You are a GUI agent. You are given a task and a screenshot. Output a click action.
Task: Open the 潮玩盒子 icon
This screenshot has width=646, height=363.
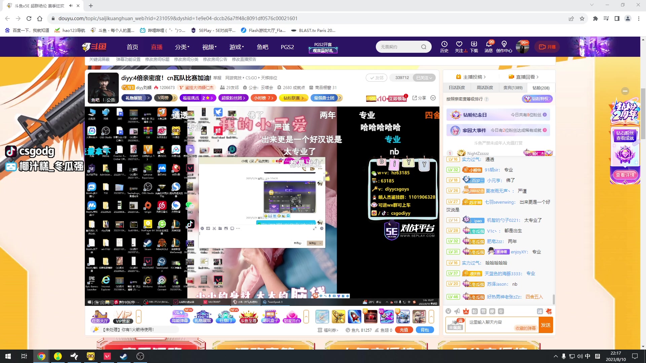270,317
